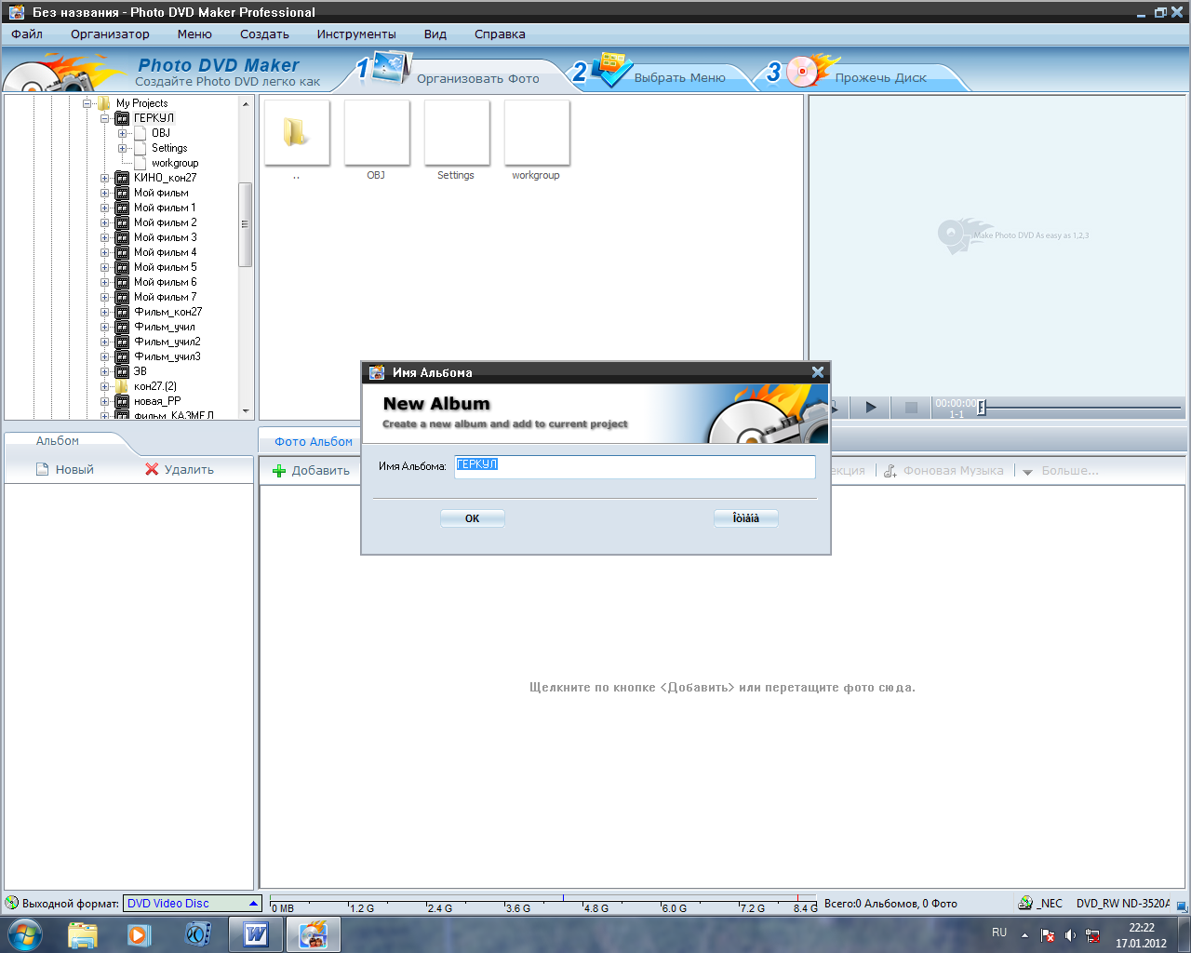Open the Вид menu

pos(435,34)
